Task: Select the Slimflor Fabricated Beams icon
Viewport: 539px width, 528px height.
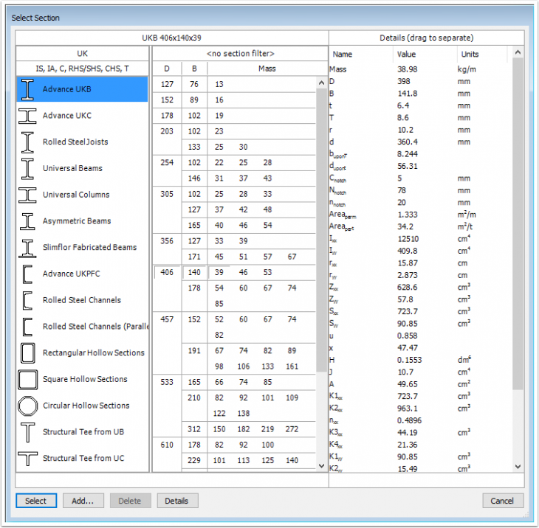Action: click(x=27, y=248)
